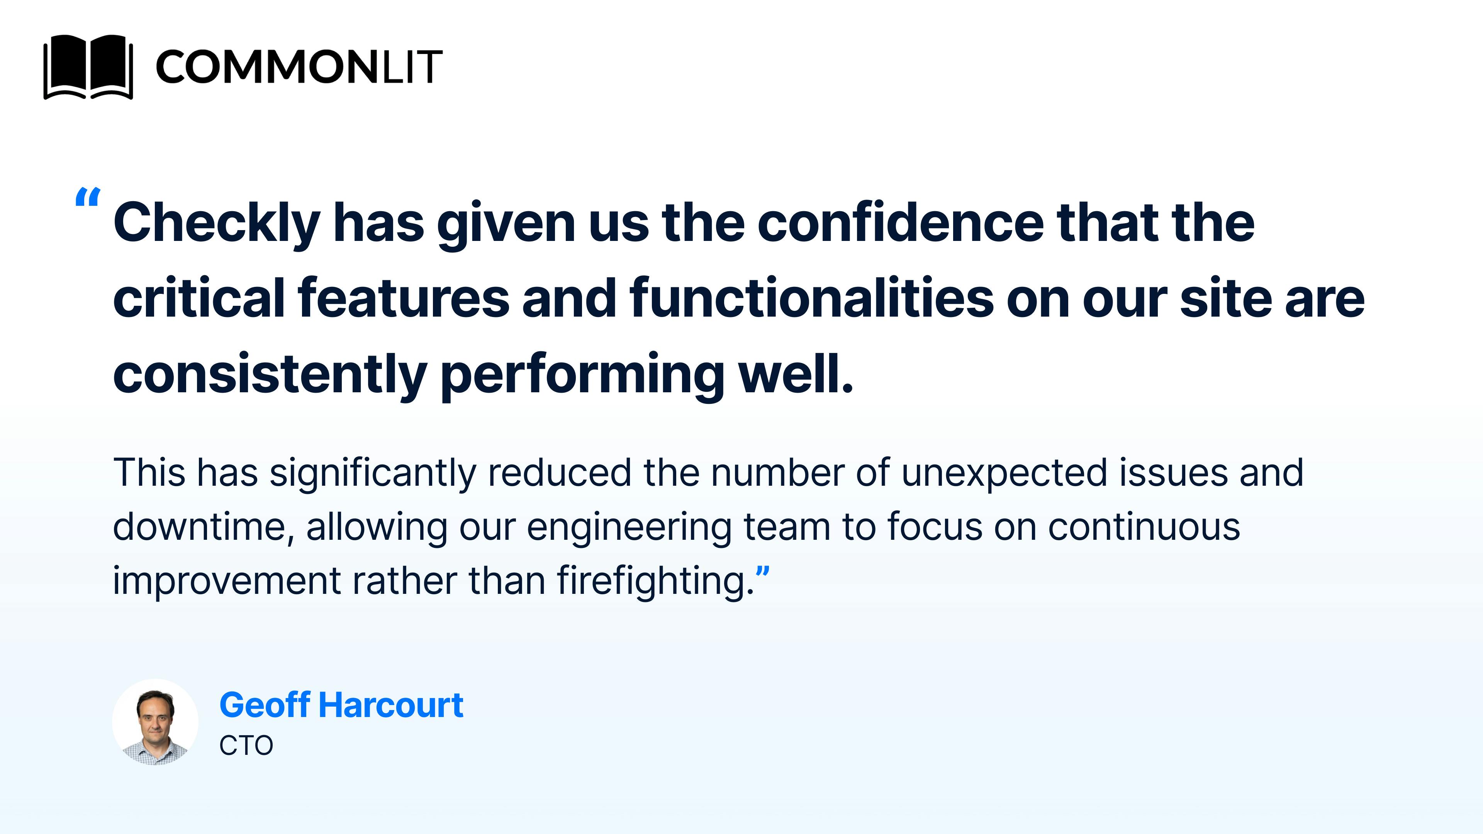1483x834 pixels.
Task: Click the word "continuous" in the paragraph
Action: point(1143,527)
